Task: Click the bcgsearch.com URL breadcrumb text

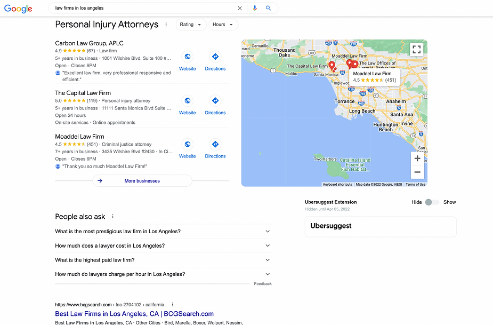Action: point(109,305)
